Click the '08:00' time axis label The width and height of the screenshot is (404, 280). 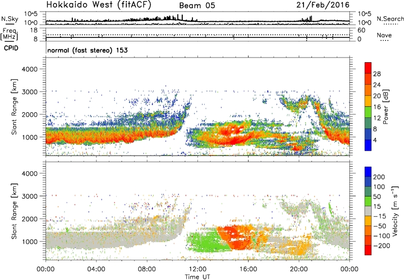147,269
